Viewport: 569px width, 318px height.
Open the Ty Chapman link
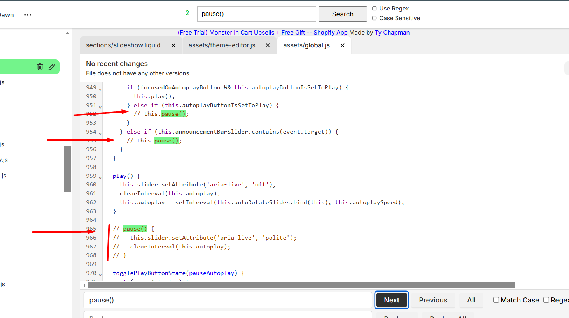(392, 33)
